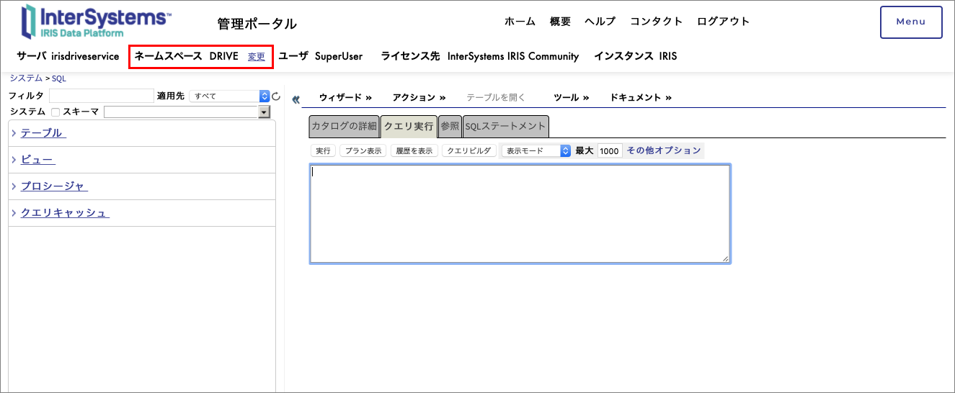Viewport: 955px width, 393px height.
Task: Click the 最大 row count field
Action: (610, 150)
